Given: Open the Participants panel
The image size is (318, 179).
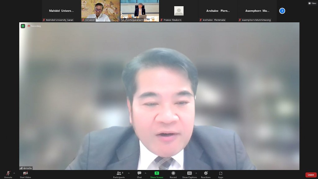Looking at the screenshot, I should click(119, 174).
